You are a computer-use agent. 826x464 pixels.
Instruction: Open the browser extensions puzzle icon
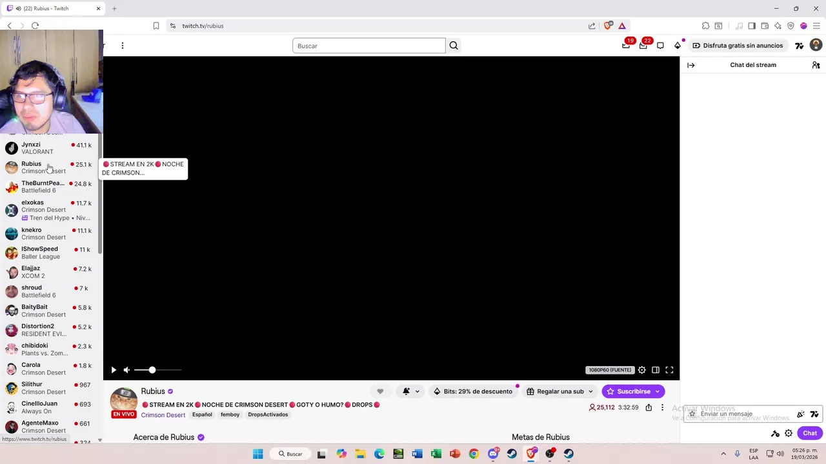(705, 26)
